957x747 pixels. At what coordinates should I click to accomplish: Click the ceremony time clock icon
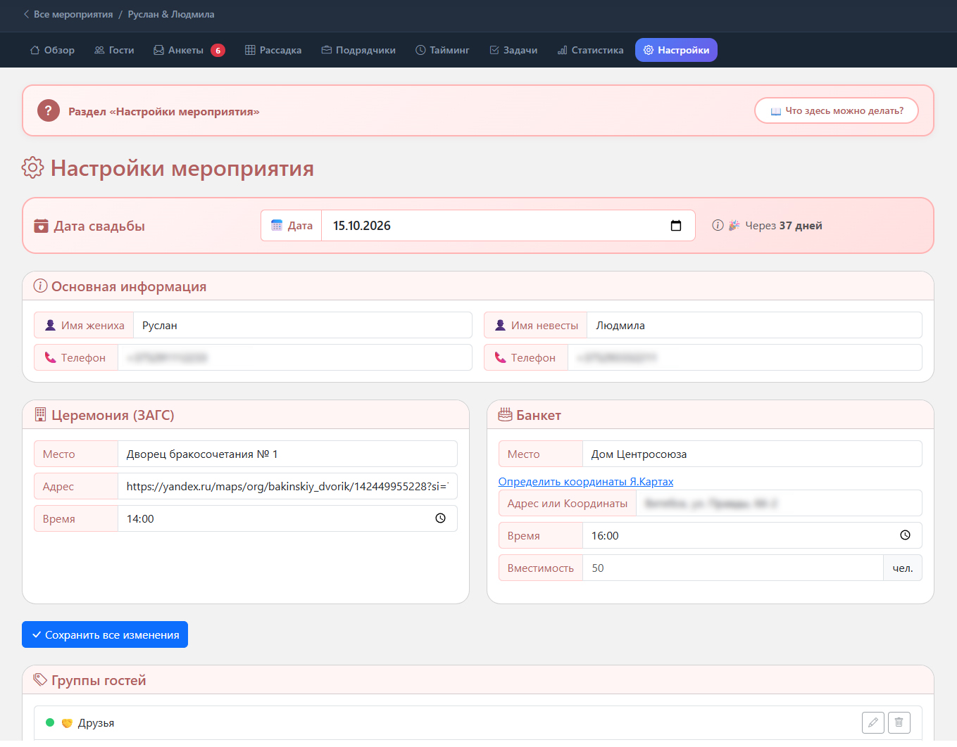tap(441, 518)
